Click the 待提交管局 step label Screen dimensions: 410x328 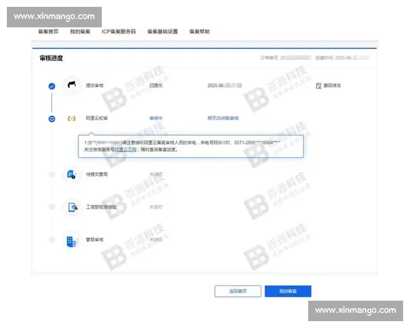tap(97, 174)
